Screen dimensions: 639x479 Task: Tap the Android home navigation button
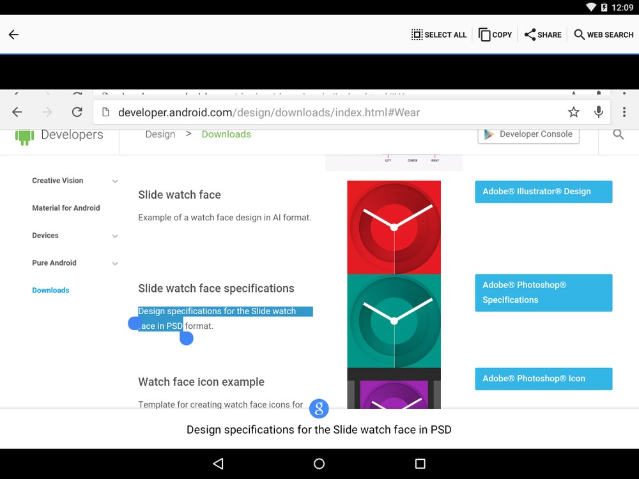click(319, 464)
